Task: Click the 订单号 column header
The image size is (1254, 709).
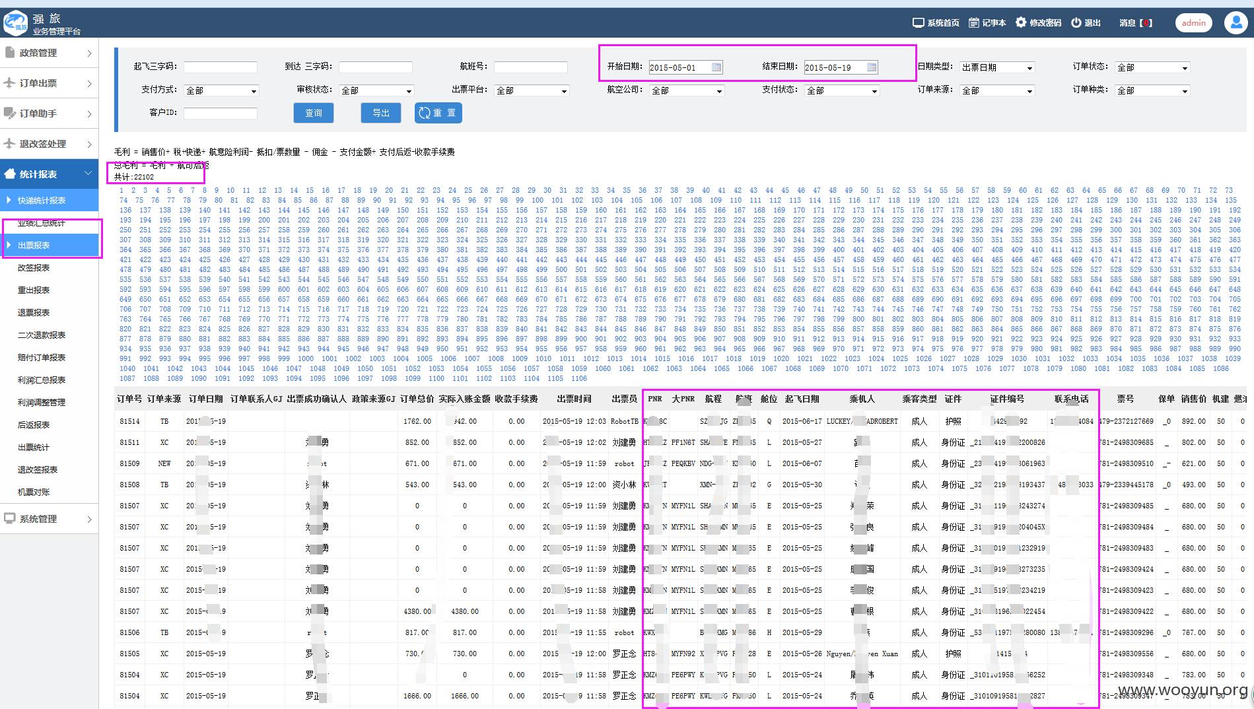Action: pyautogui.click(x=129, y=399)
